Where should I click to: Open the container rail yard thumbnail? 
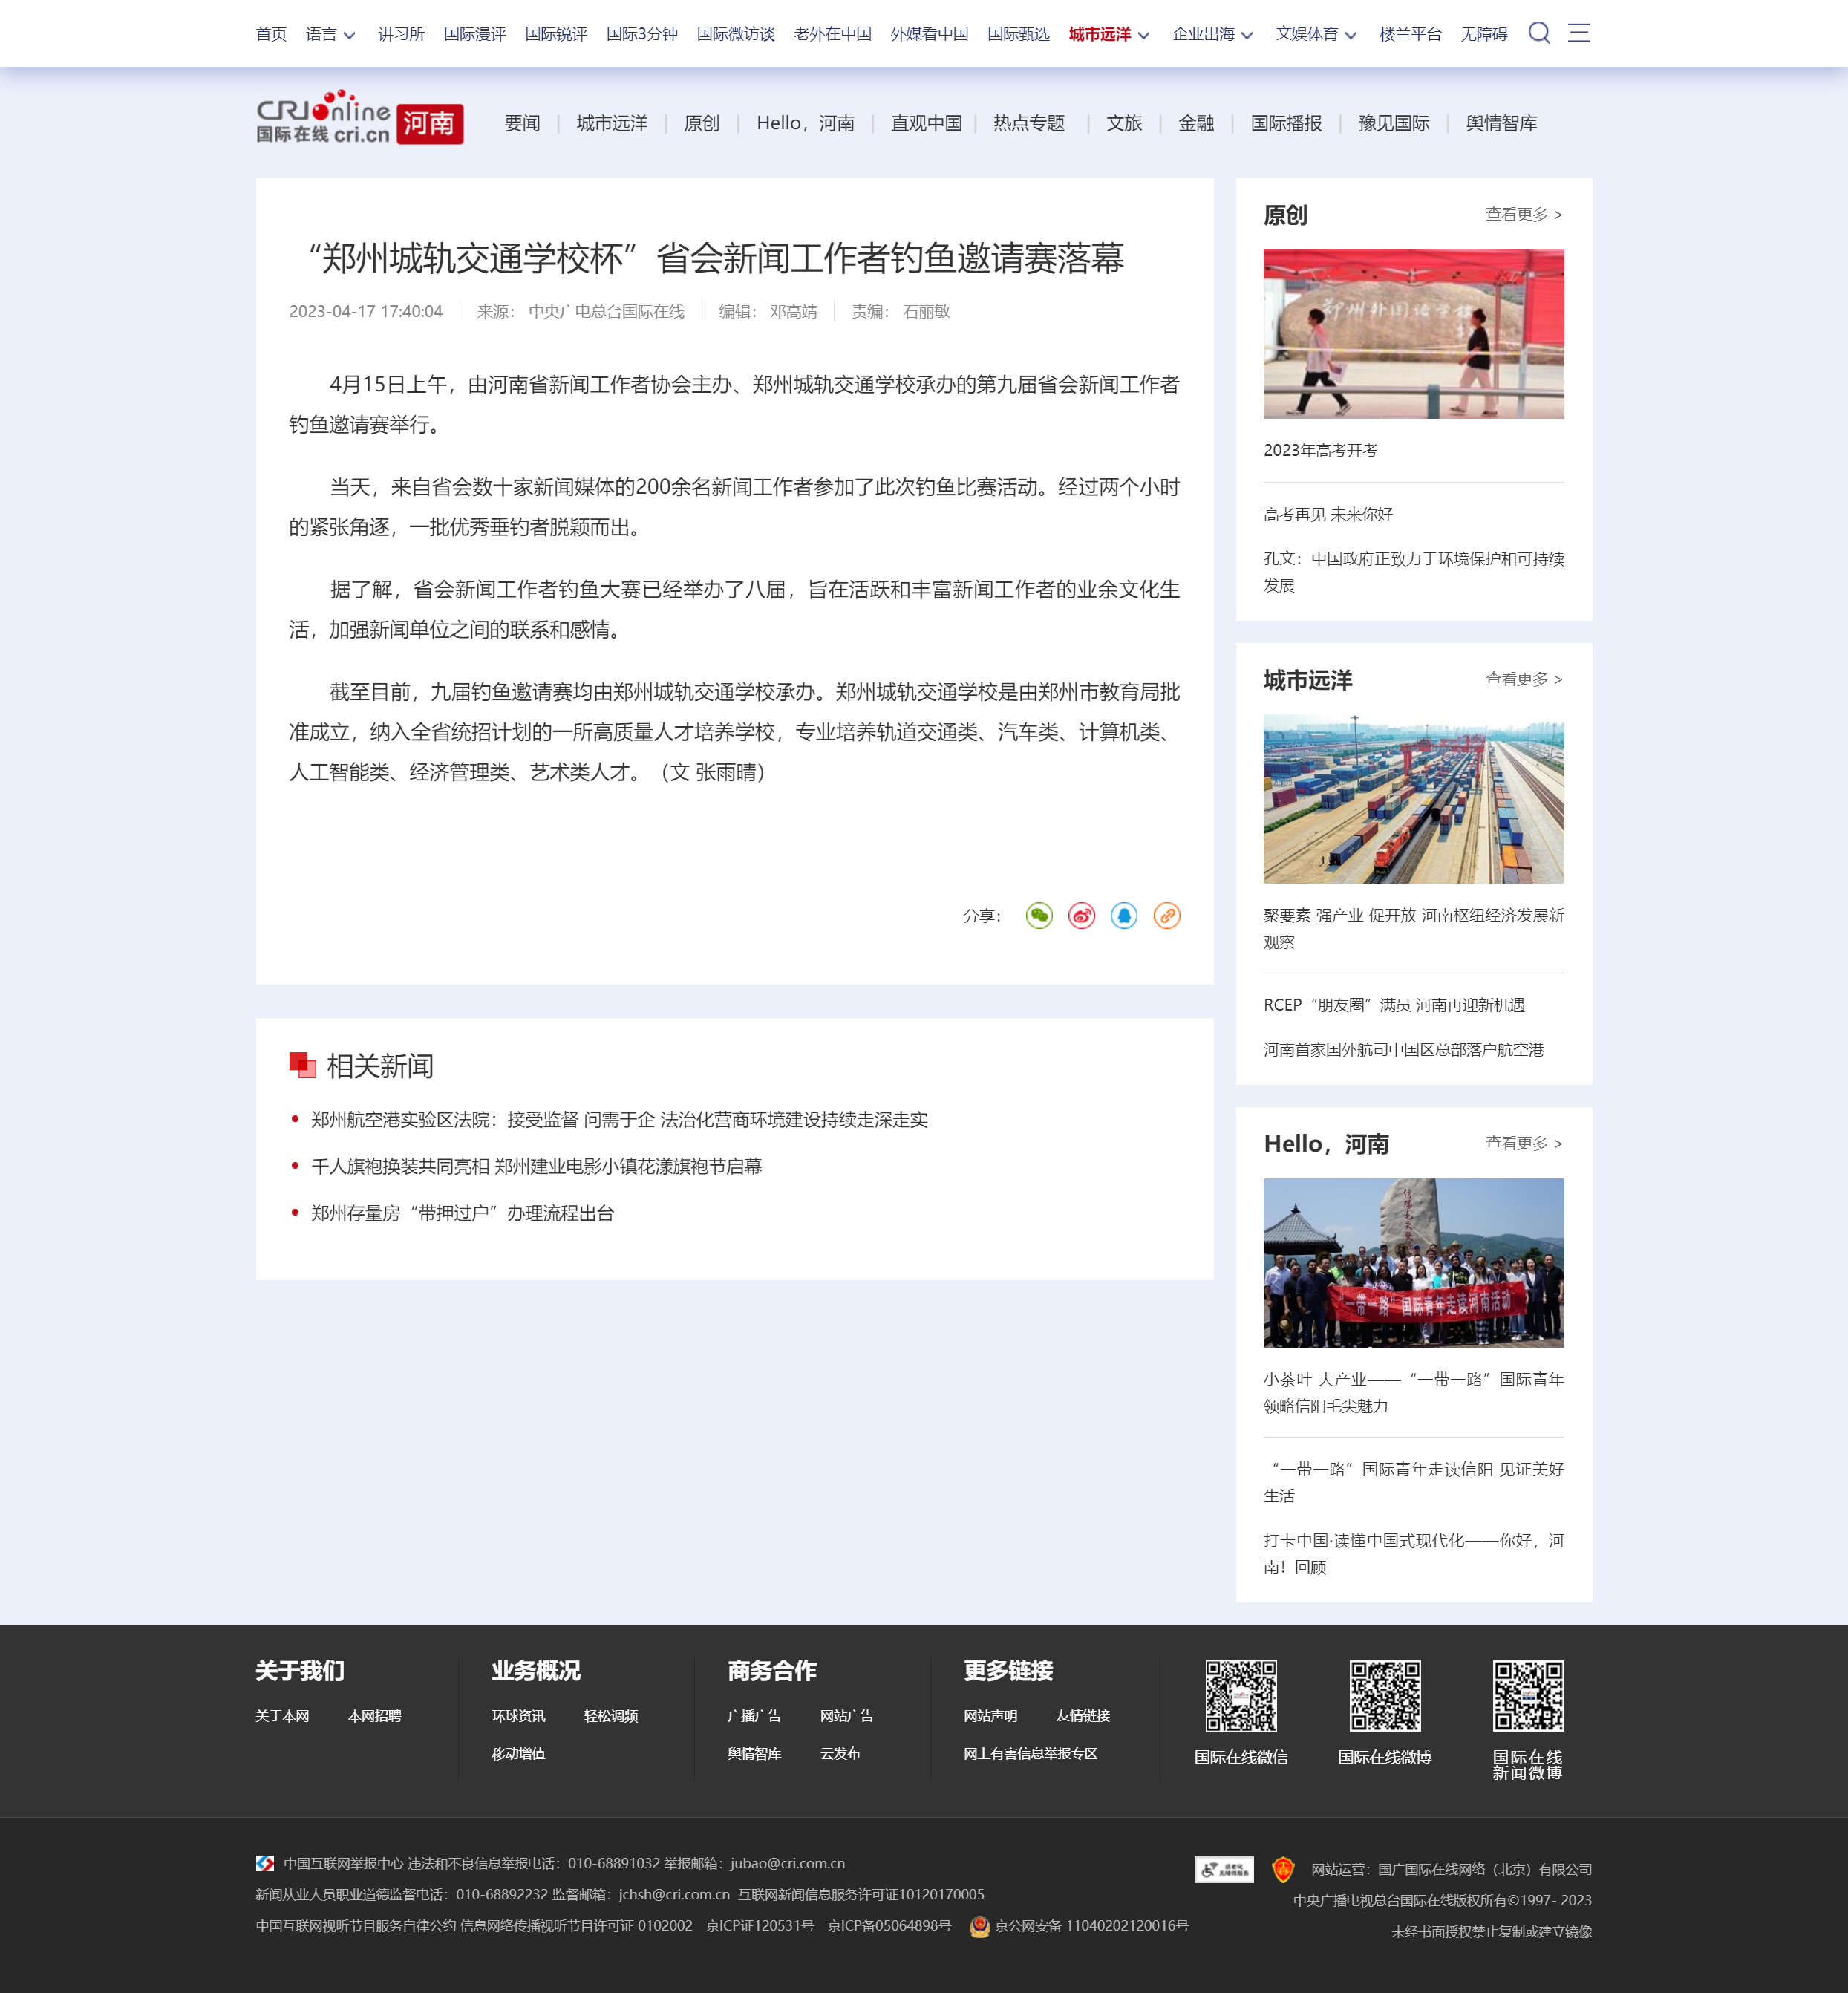coord(1413,799)
